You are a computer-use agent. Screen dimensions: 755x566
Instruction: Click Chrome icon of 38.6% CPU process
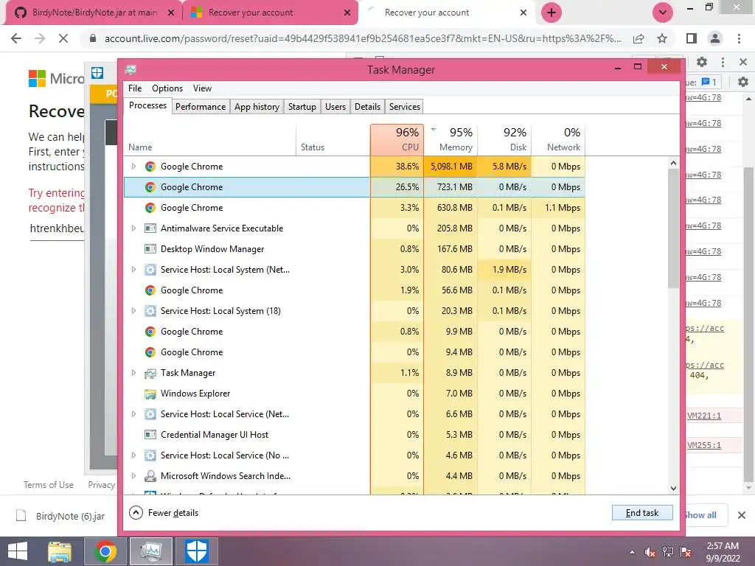coord(150,166)
